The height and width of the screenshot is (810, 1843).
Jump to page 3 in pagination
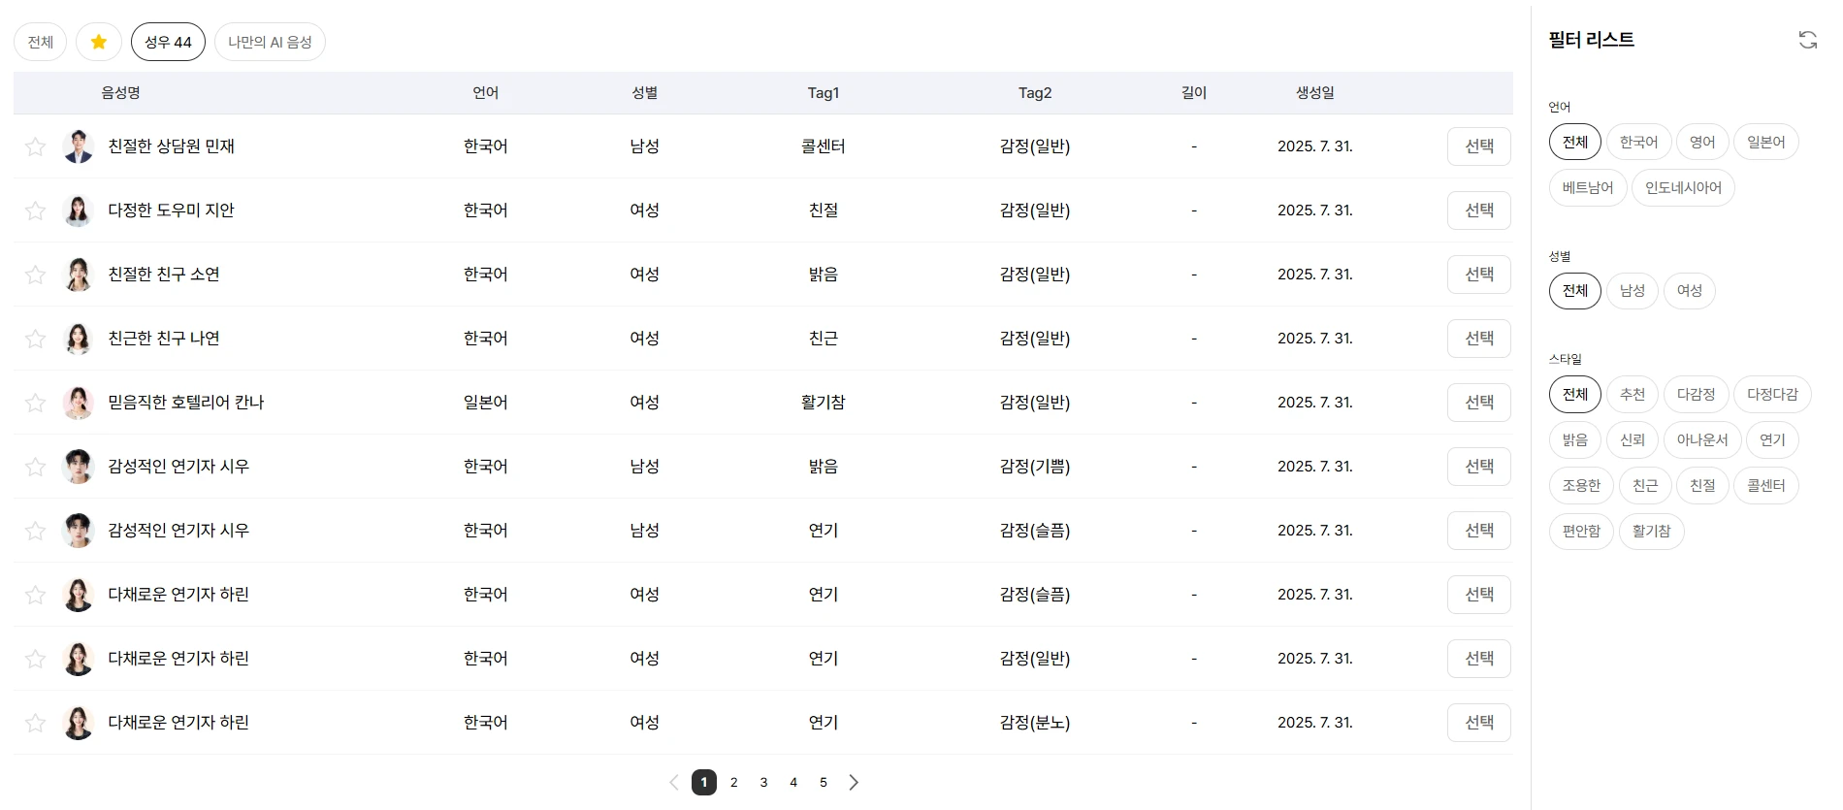pos(763,783)
